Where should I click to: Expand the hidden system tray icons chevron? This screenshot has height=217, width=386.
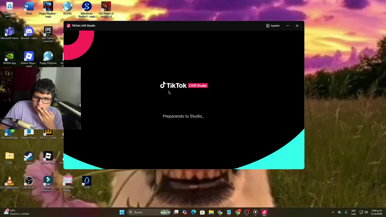(333, 212)
